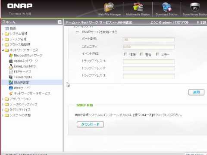Click Apple network icon
Viewport: 207px width, 155px height.
click(x=11, y=61)
